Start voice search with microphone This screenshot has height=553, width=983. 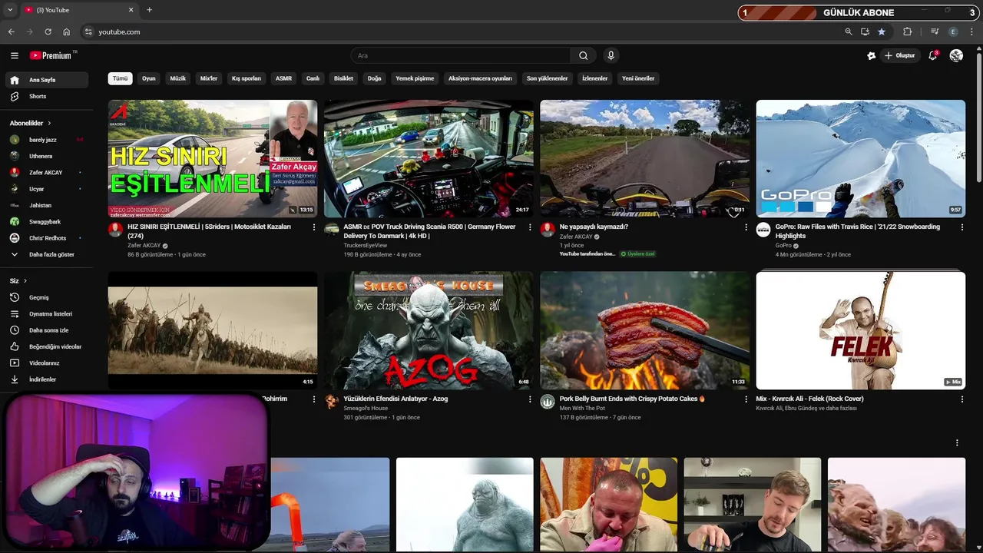click(x=611, y=55)
